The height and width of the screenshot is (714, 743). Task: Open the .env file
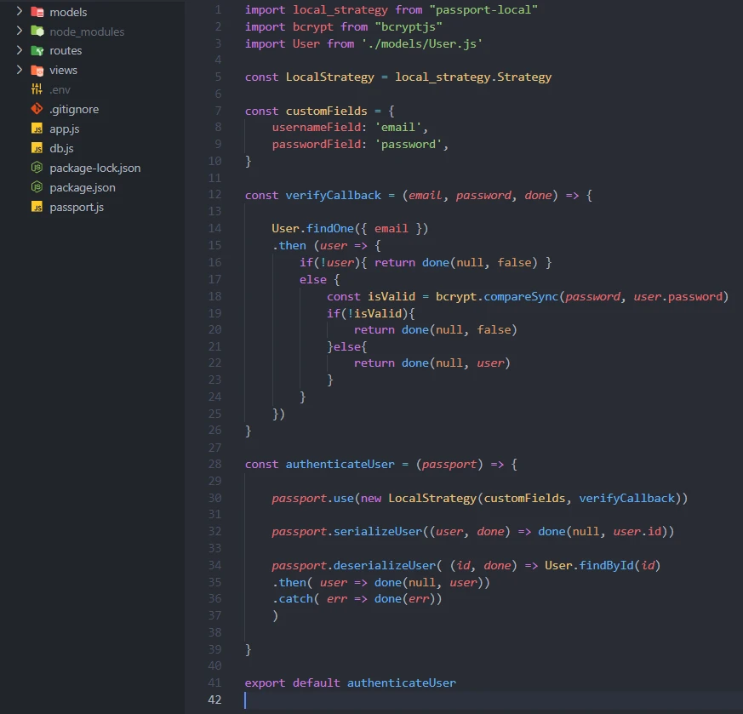click(x=60, y=89)
